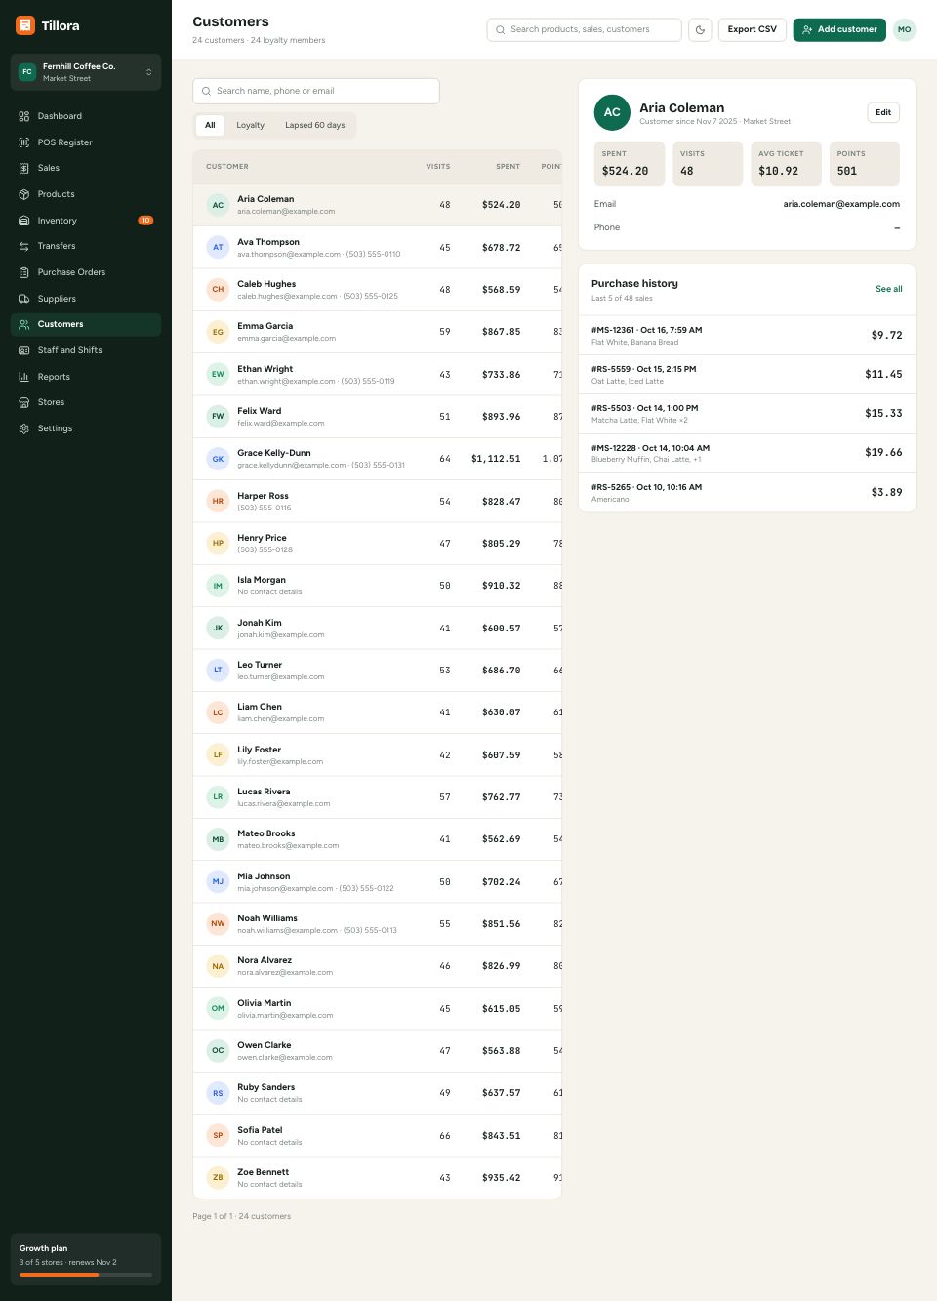Click the Suppliers truck icon
Screen dimensions: 937x1301
[x=23, y=299]
